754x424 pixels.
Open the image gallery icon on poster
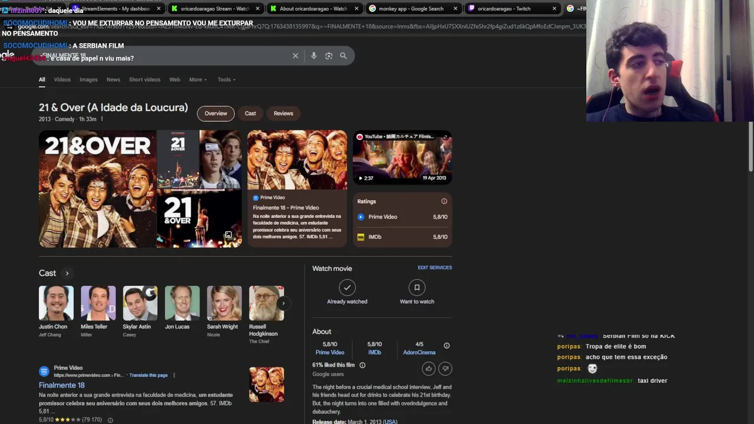(x=228, y=234)
